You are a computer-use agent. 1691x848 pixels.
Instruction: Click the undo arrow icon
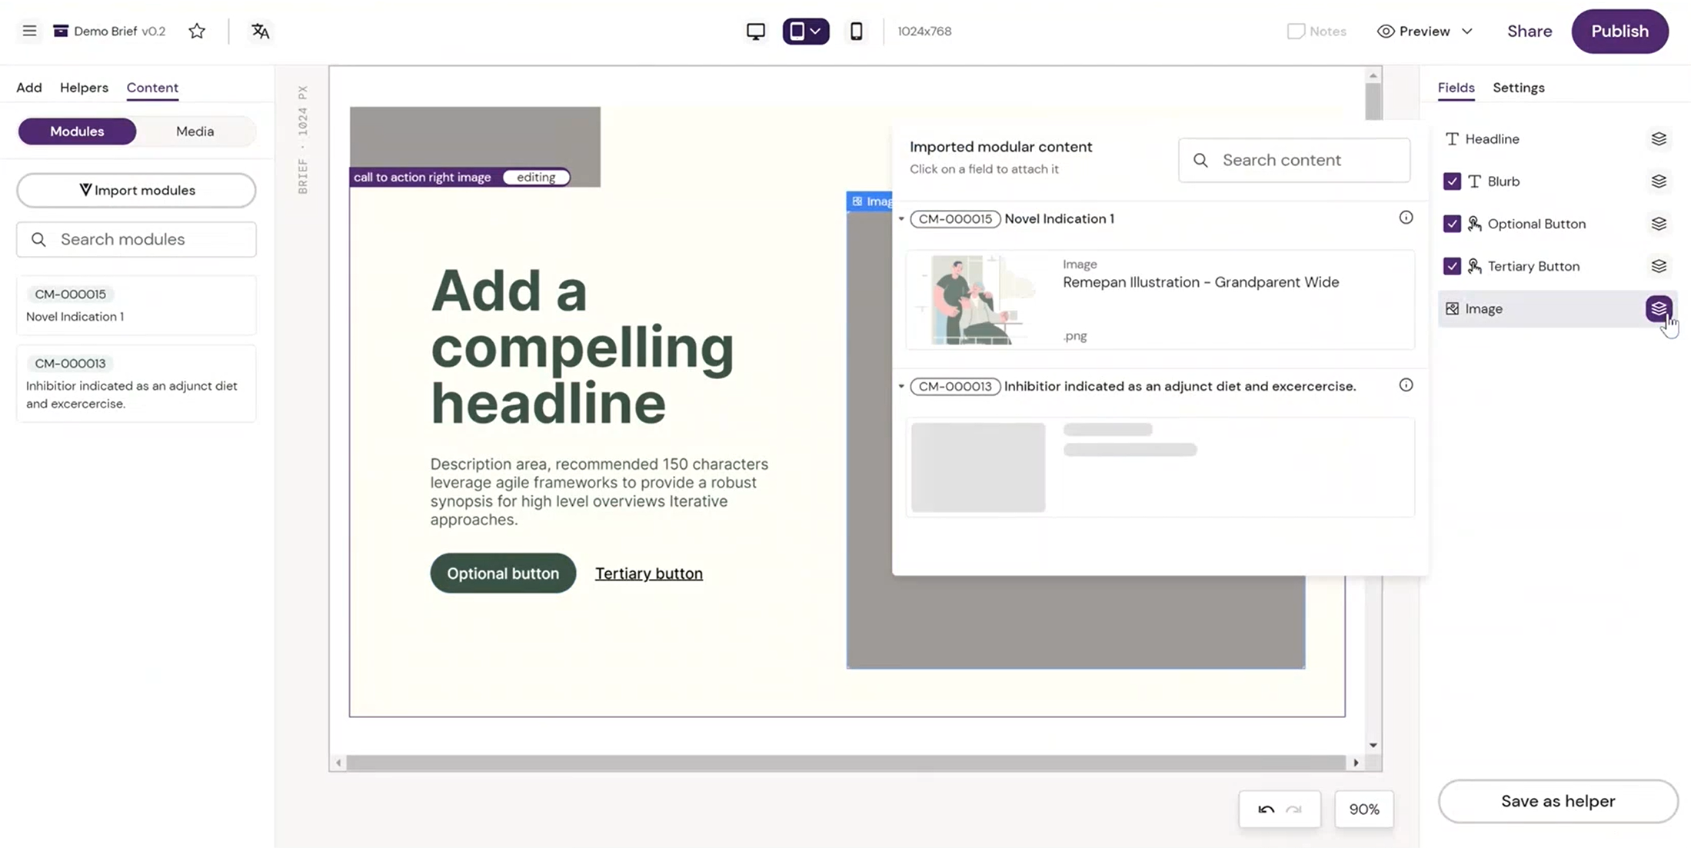(x=1266, y=809)
